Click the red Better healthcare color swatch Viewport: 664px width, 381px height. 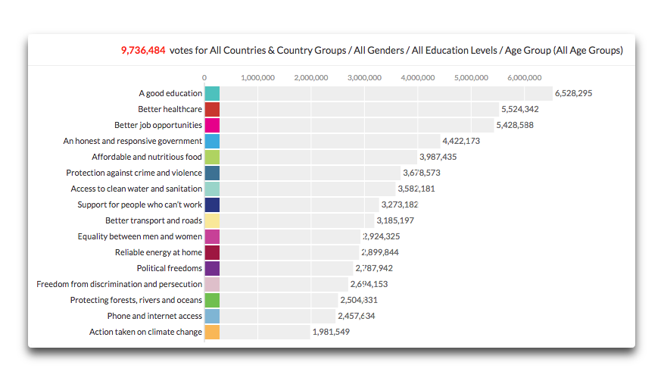[x=212, y=109]
